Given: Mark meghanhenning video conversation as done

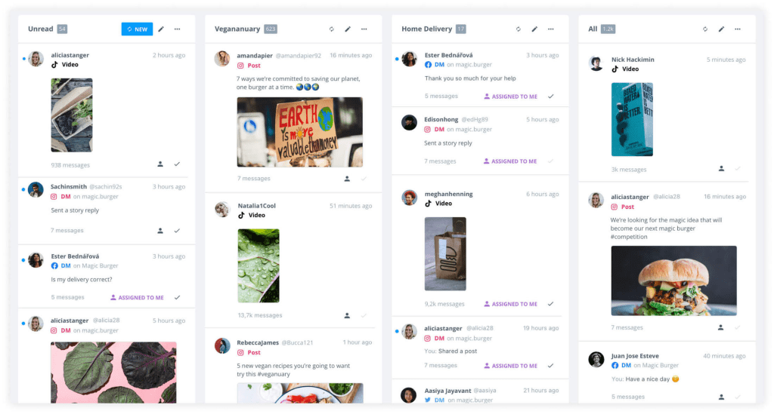Looking at the screenshot, I should (x=550, y=304).
